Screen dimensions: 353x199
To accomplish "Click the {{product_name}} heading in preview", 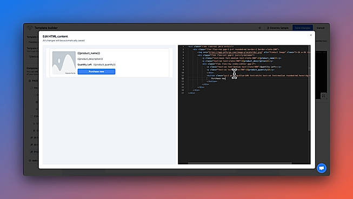I will (x=89, y=53).
